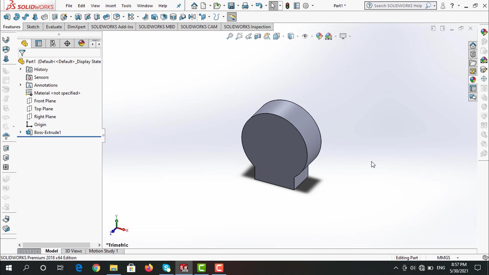Switch to the Sketch tab

coord(33,27)
